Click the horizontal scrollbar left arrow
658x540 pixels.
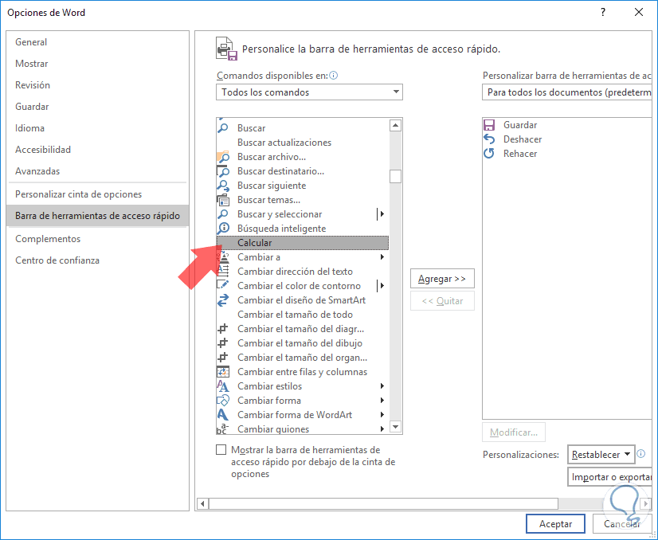coord(202,503)
